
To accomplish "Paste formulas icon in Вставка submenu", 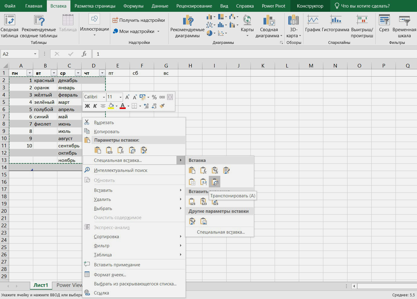I will (204, 170).
